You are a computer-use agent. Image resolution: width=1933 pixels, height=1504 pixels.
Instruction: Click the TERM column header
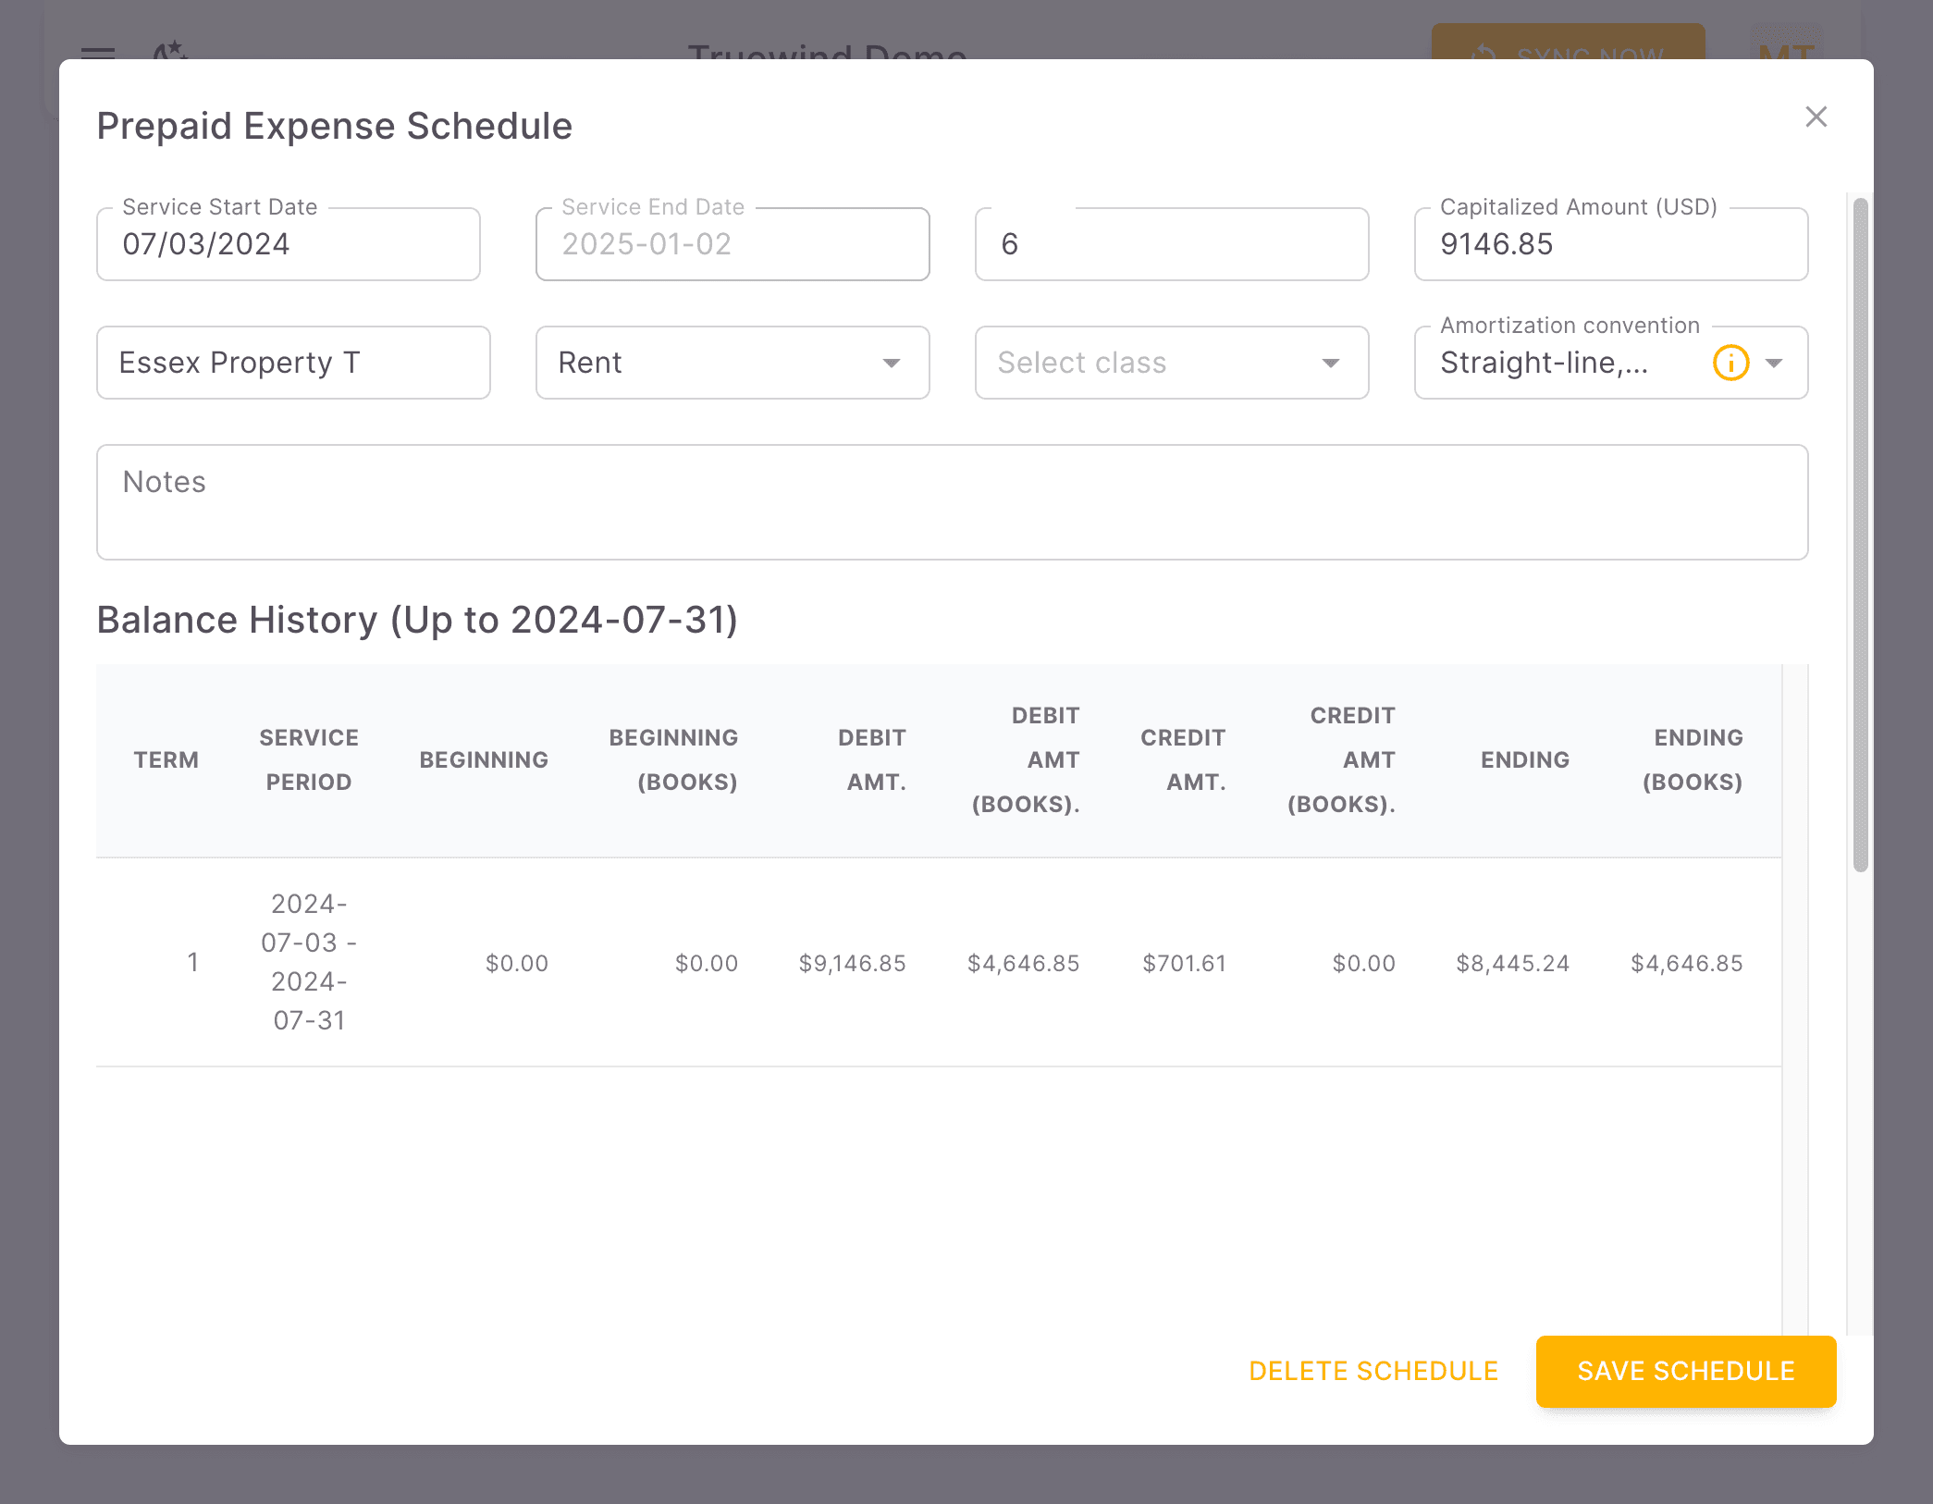click(x=166, y=759)
